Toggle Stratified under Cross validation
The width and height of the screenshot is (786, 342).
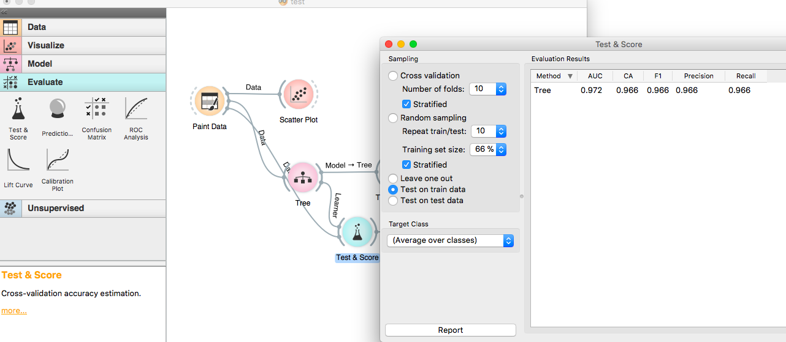406,104
